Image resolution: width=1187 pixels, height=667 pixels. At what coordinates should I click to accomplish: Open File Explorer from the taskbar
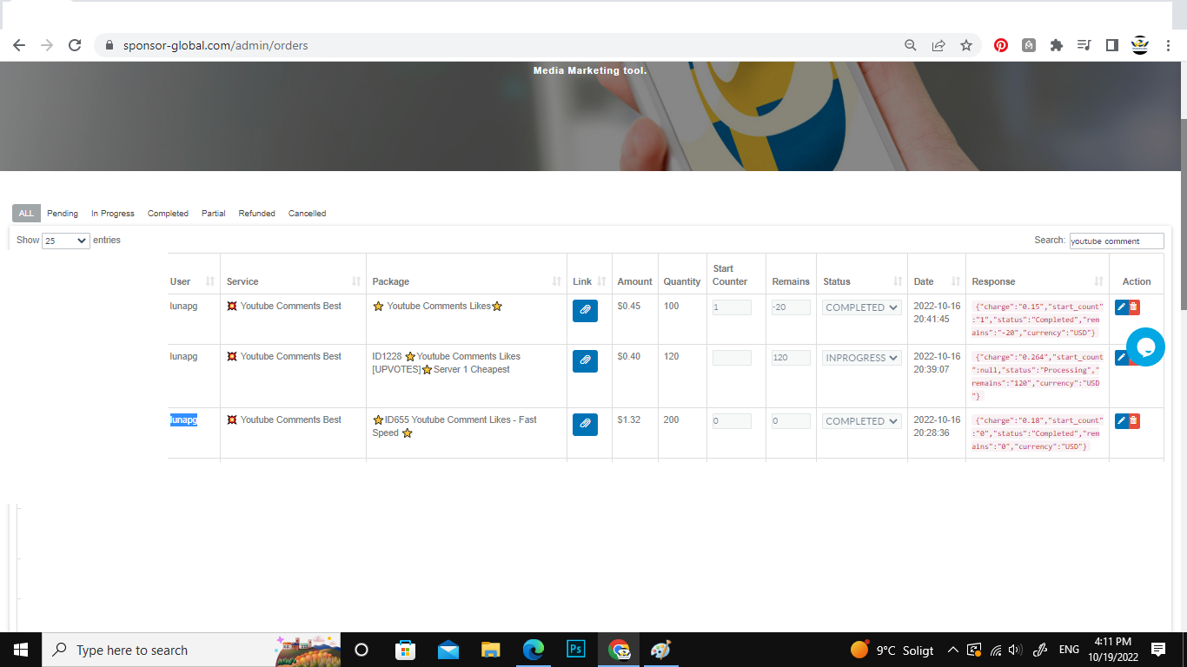[491, 650]
